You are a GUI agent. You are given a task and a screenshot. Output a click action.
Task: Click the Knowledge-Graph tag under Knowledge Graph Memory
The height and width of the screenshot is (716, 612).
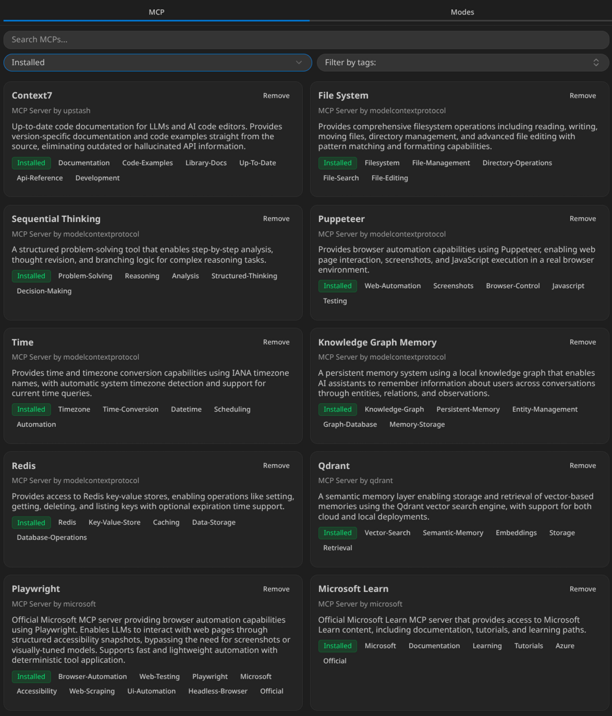[394, 409]
